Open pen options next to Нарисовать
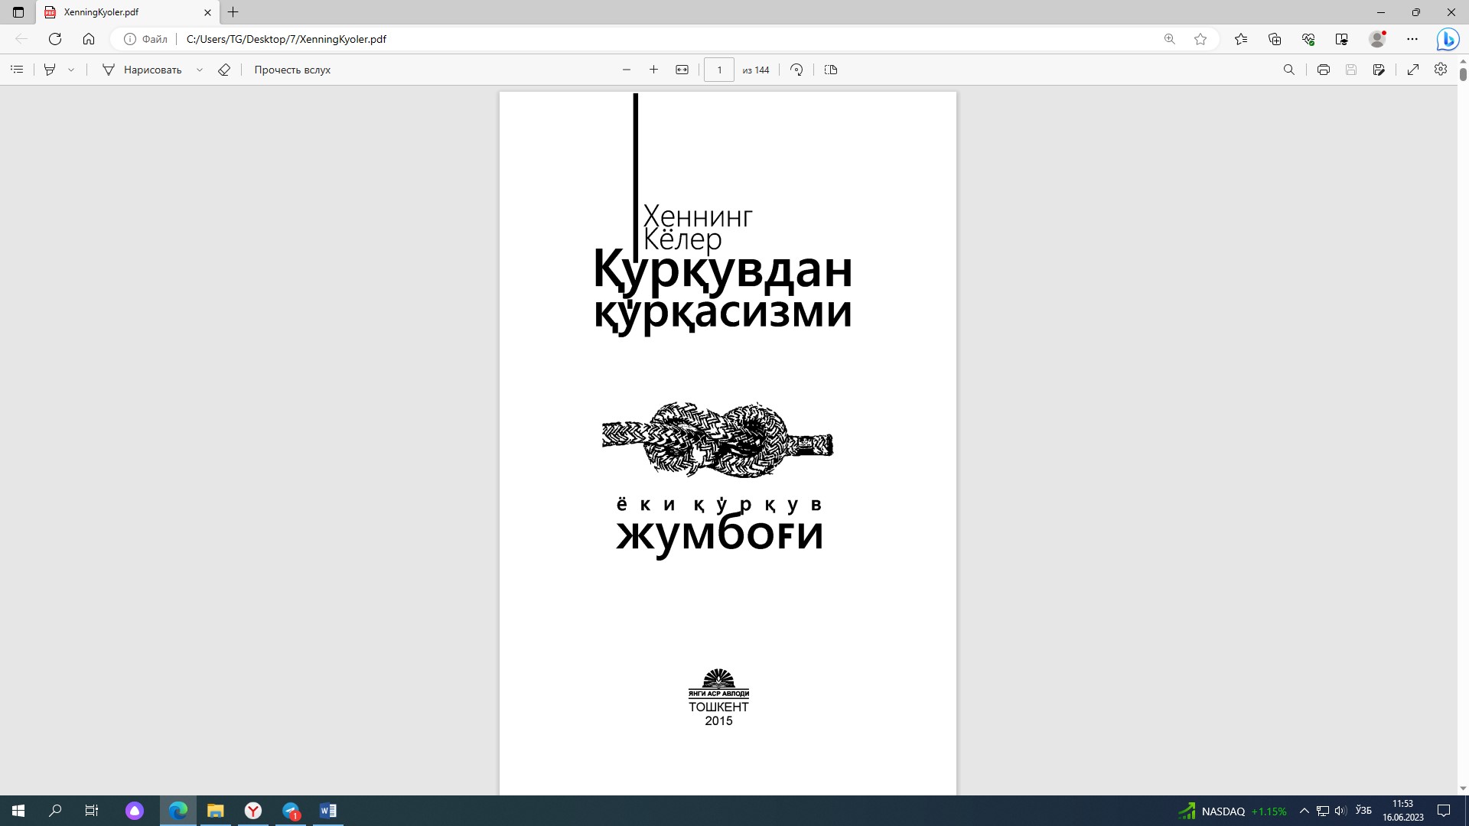1469x826 pixels. click(200, 70)
